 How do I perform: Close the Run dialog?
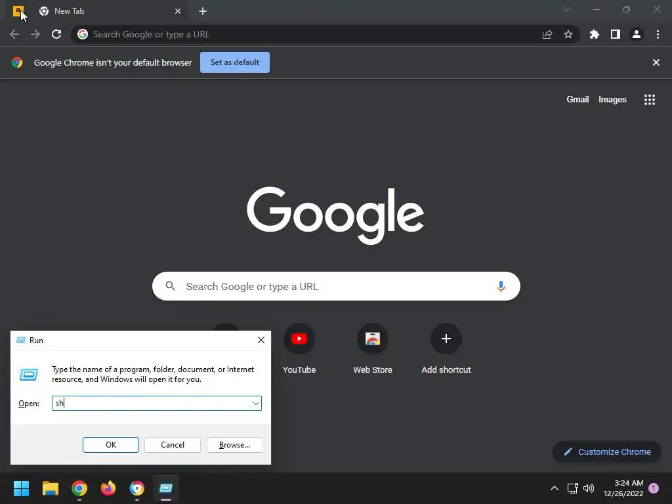(261, 340)
